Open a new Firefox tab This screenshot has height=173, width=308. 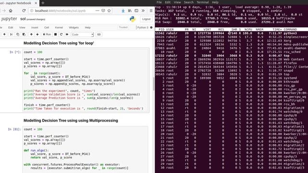(x=43, y=3)
